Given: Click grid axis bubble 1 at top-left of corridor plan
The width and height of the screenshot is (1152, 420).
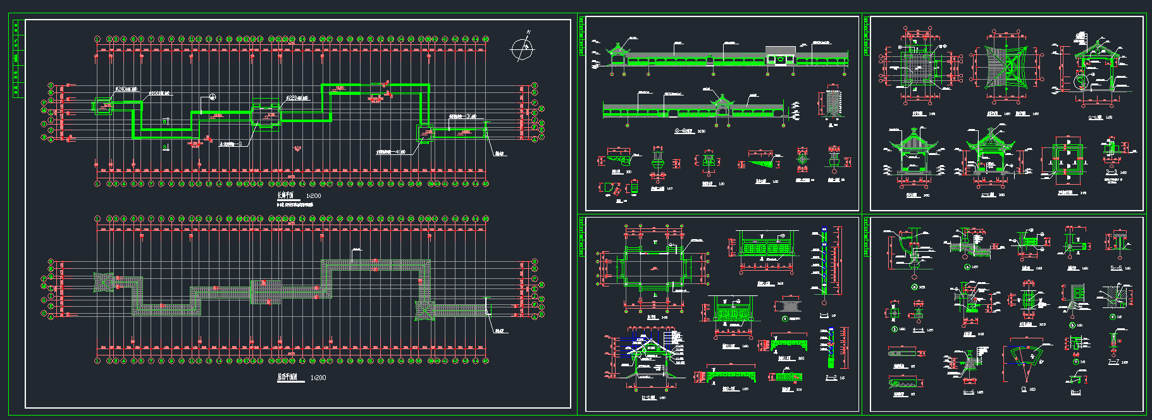Looking at the screenshot, I should point(97,39).
